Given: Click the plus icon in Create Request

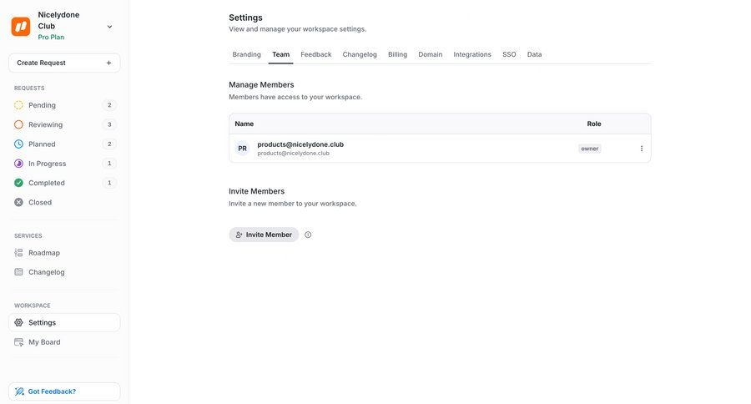Looking at the screenshot, I should click(108, 63).
